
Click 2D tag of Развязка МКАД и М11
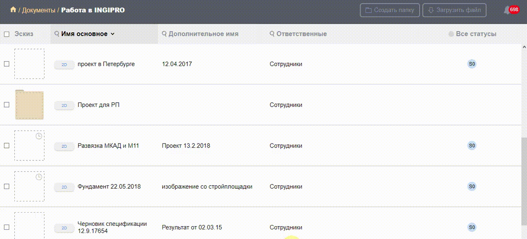[64, 146]
